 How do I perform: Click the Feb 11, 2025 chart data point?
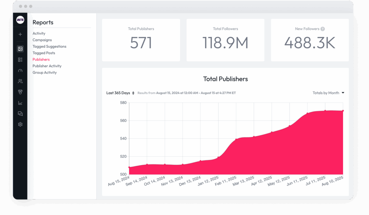pyautogui.click(x=236, y=140)
